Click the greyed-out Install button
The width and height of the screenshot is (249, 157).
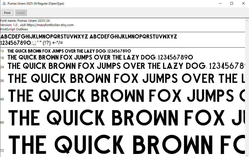pyautogui.click(x=21, y=13)
